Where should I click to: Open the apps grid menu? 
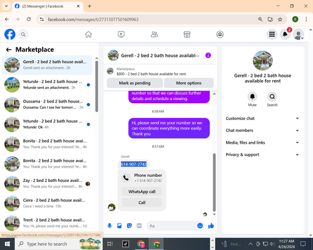tap(272, 34)
